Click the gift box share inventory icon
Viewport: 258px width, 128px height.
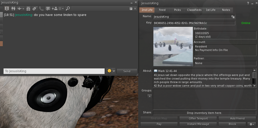[28, 9]
